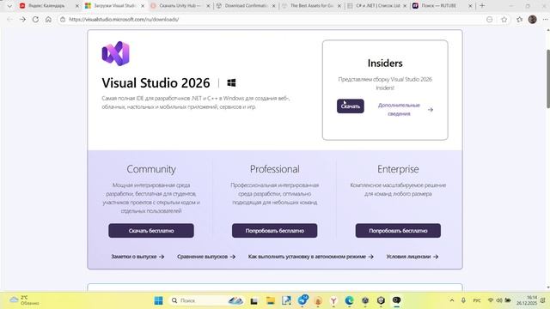550x309 pixels.
Task: Close the Яндекс Календарь tab
Action: [77, 6]
